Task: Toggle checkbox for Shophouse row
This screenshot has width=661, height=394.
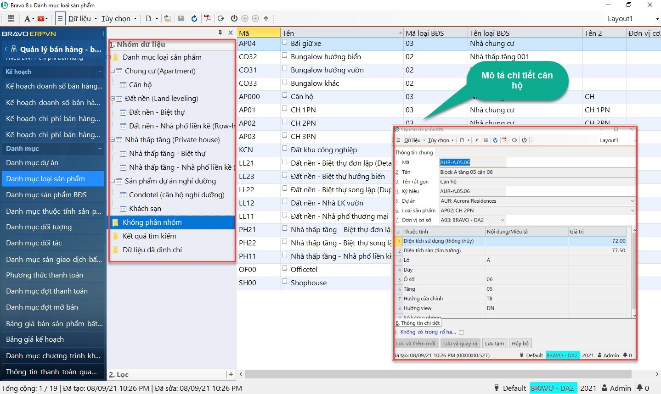Action: 285,283
